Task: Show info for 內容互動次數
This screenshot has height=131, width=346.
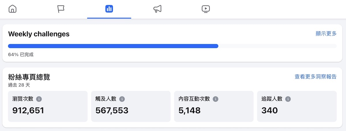Action: [215, 99]
